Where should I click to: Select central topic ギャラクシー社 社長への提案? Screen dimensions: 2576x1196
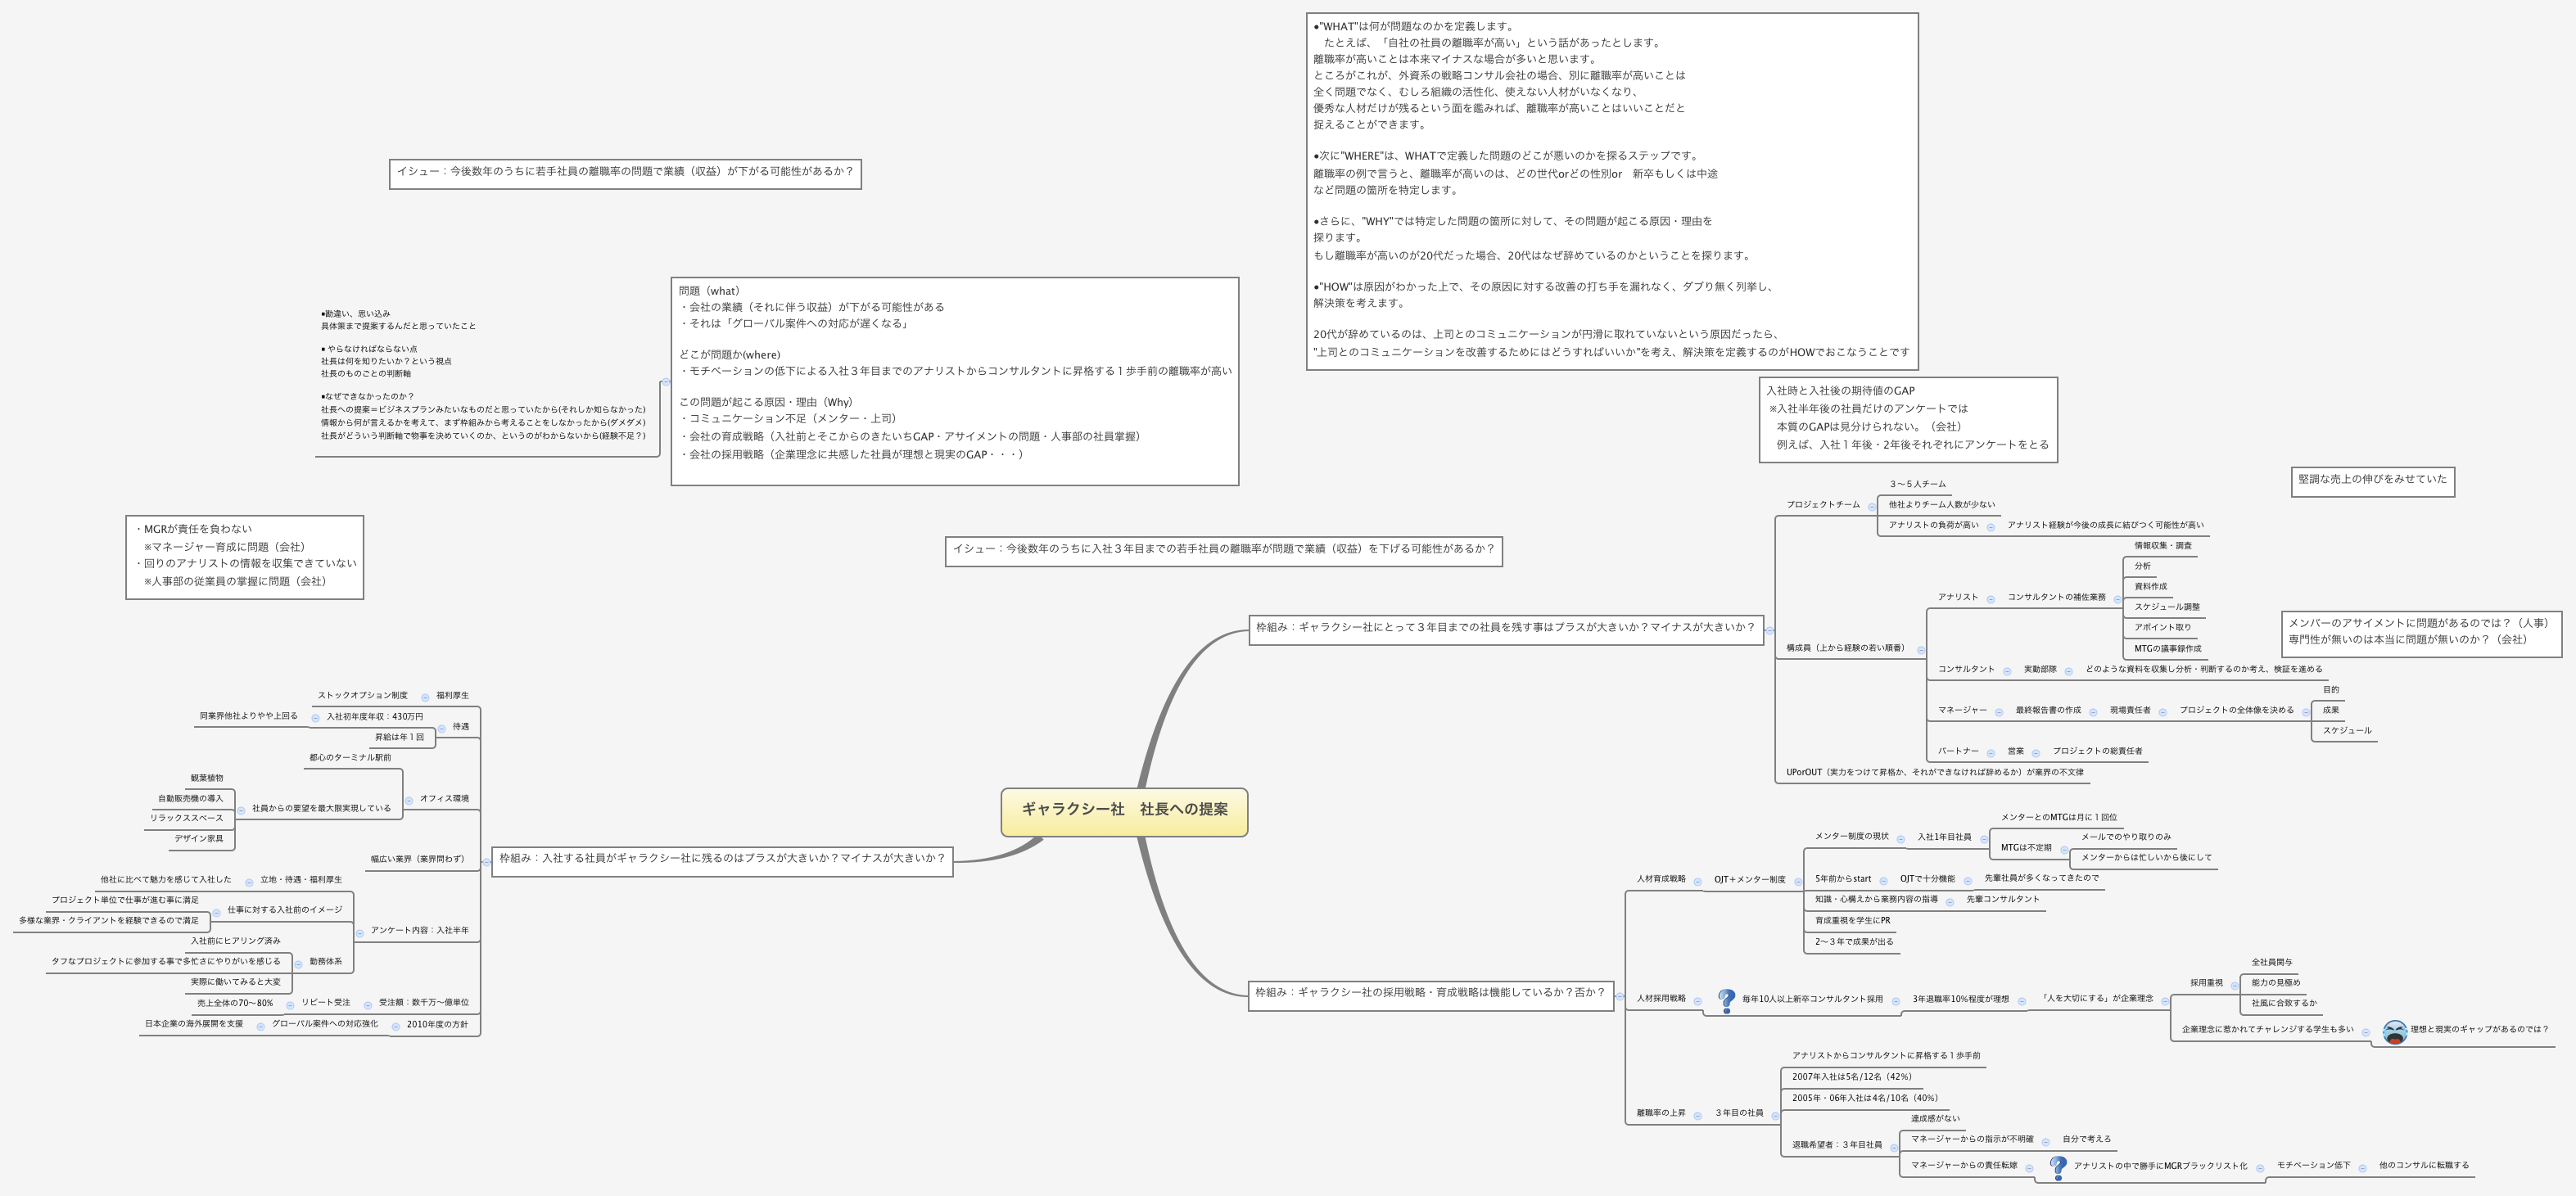click(1124, 810)
